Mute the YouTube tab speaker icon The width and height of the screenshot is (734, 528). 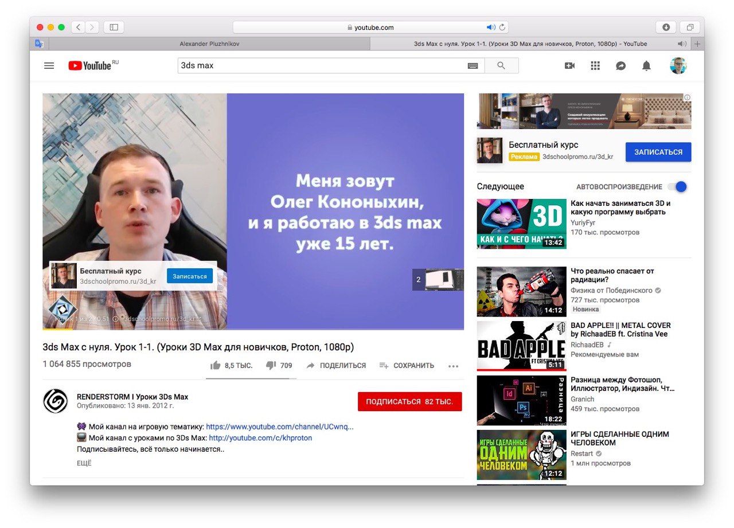pyautogui.click(x=682, y=44)
